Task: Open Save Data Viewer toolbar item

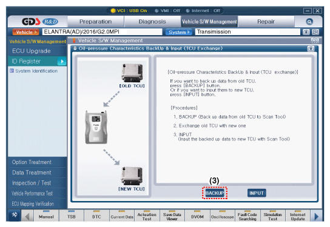Action: [172, 216]
